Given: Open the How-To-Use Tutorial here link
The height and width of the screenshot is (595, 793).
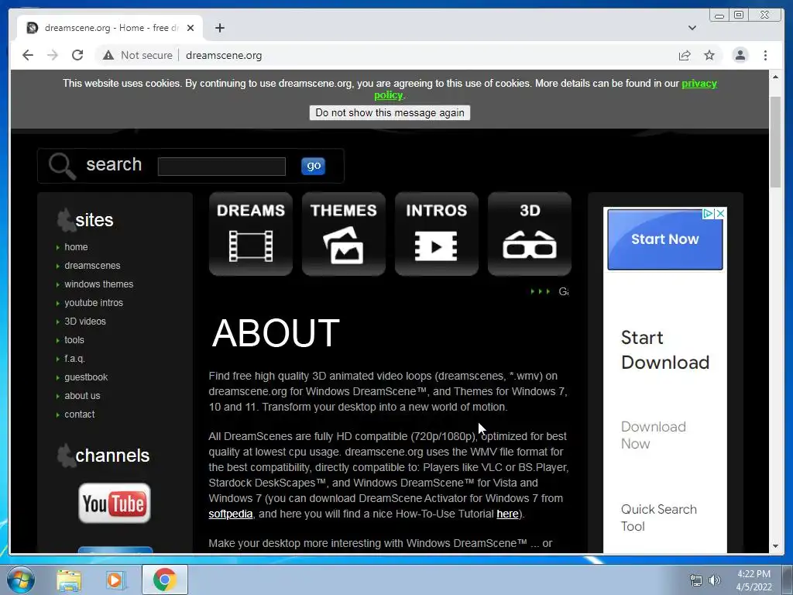Looking at the screenshot, I should click(x=507, y=514).
